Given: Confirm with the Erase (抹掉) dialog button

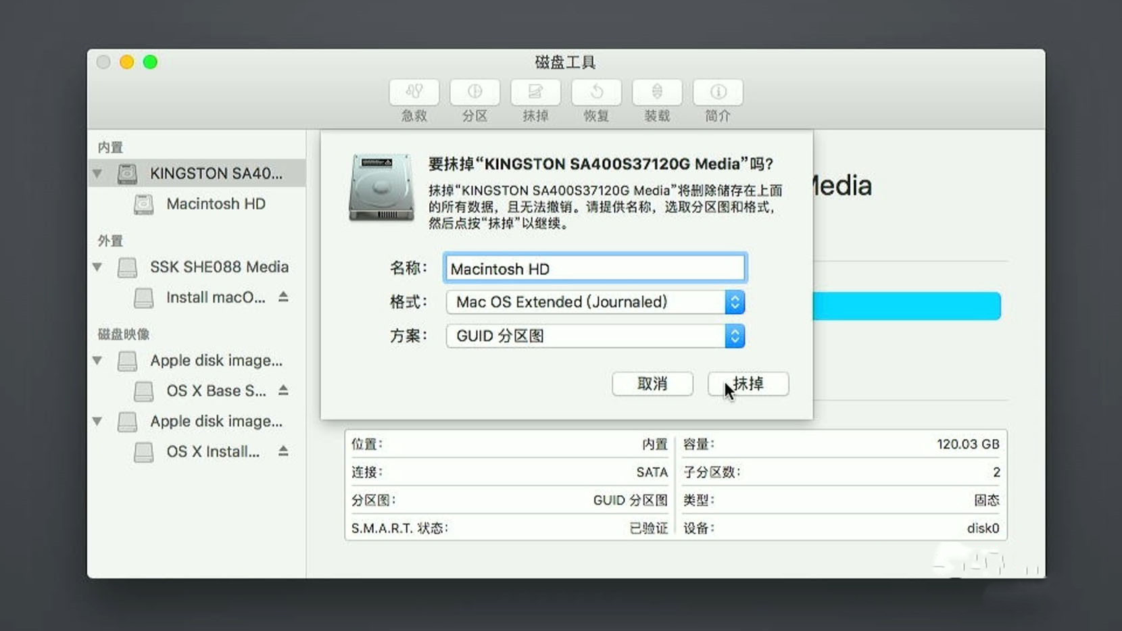Looking at the screenshot, I should (x=748, y=384).
